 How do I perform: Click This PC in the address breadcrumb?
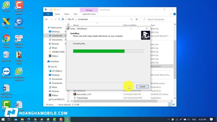[x=71, y=19]
